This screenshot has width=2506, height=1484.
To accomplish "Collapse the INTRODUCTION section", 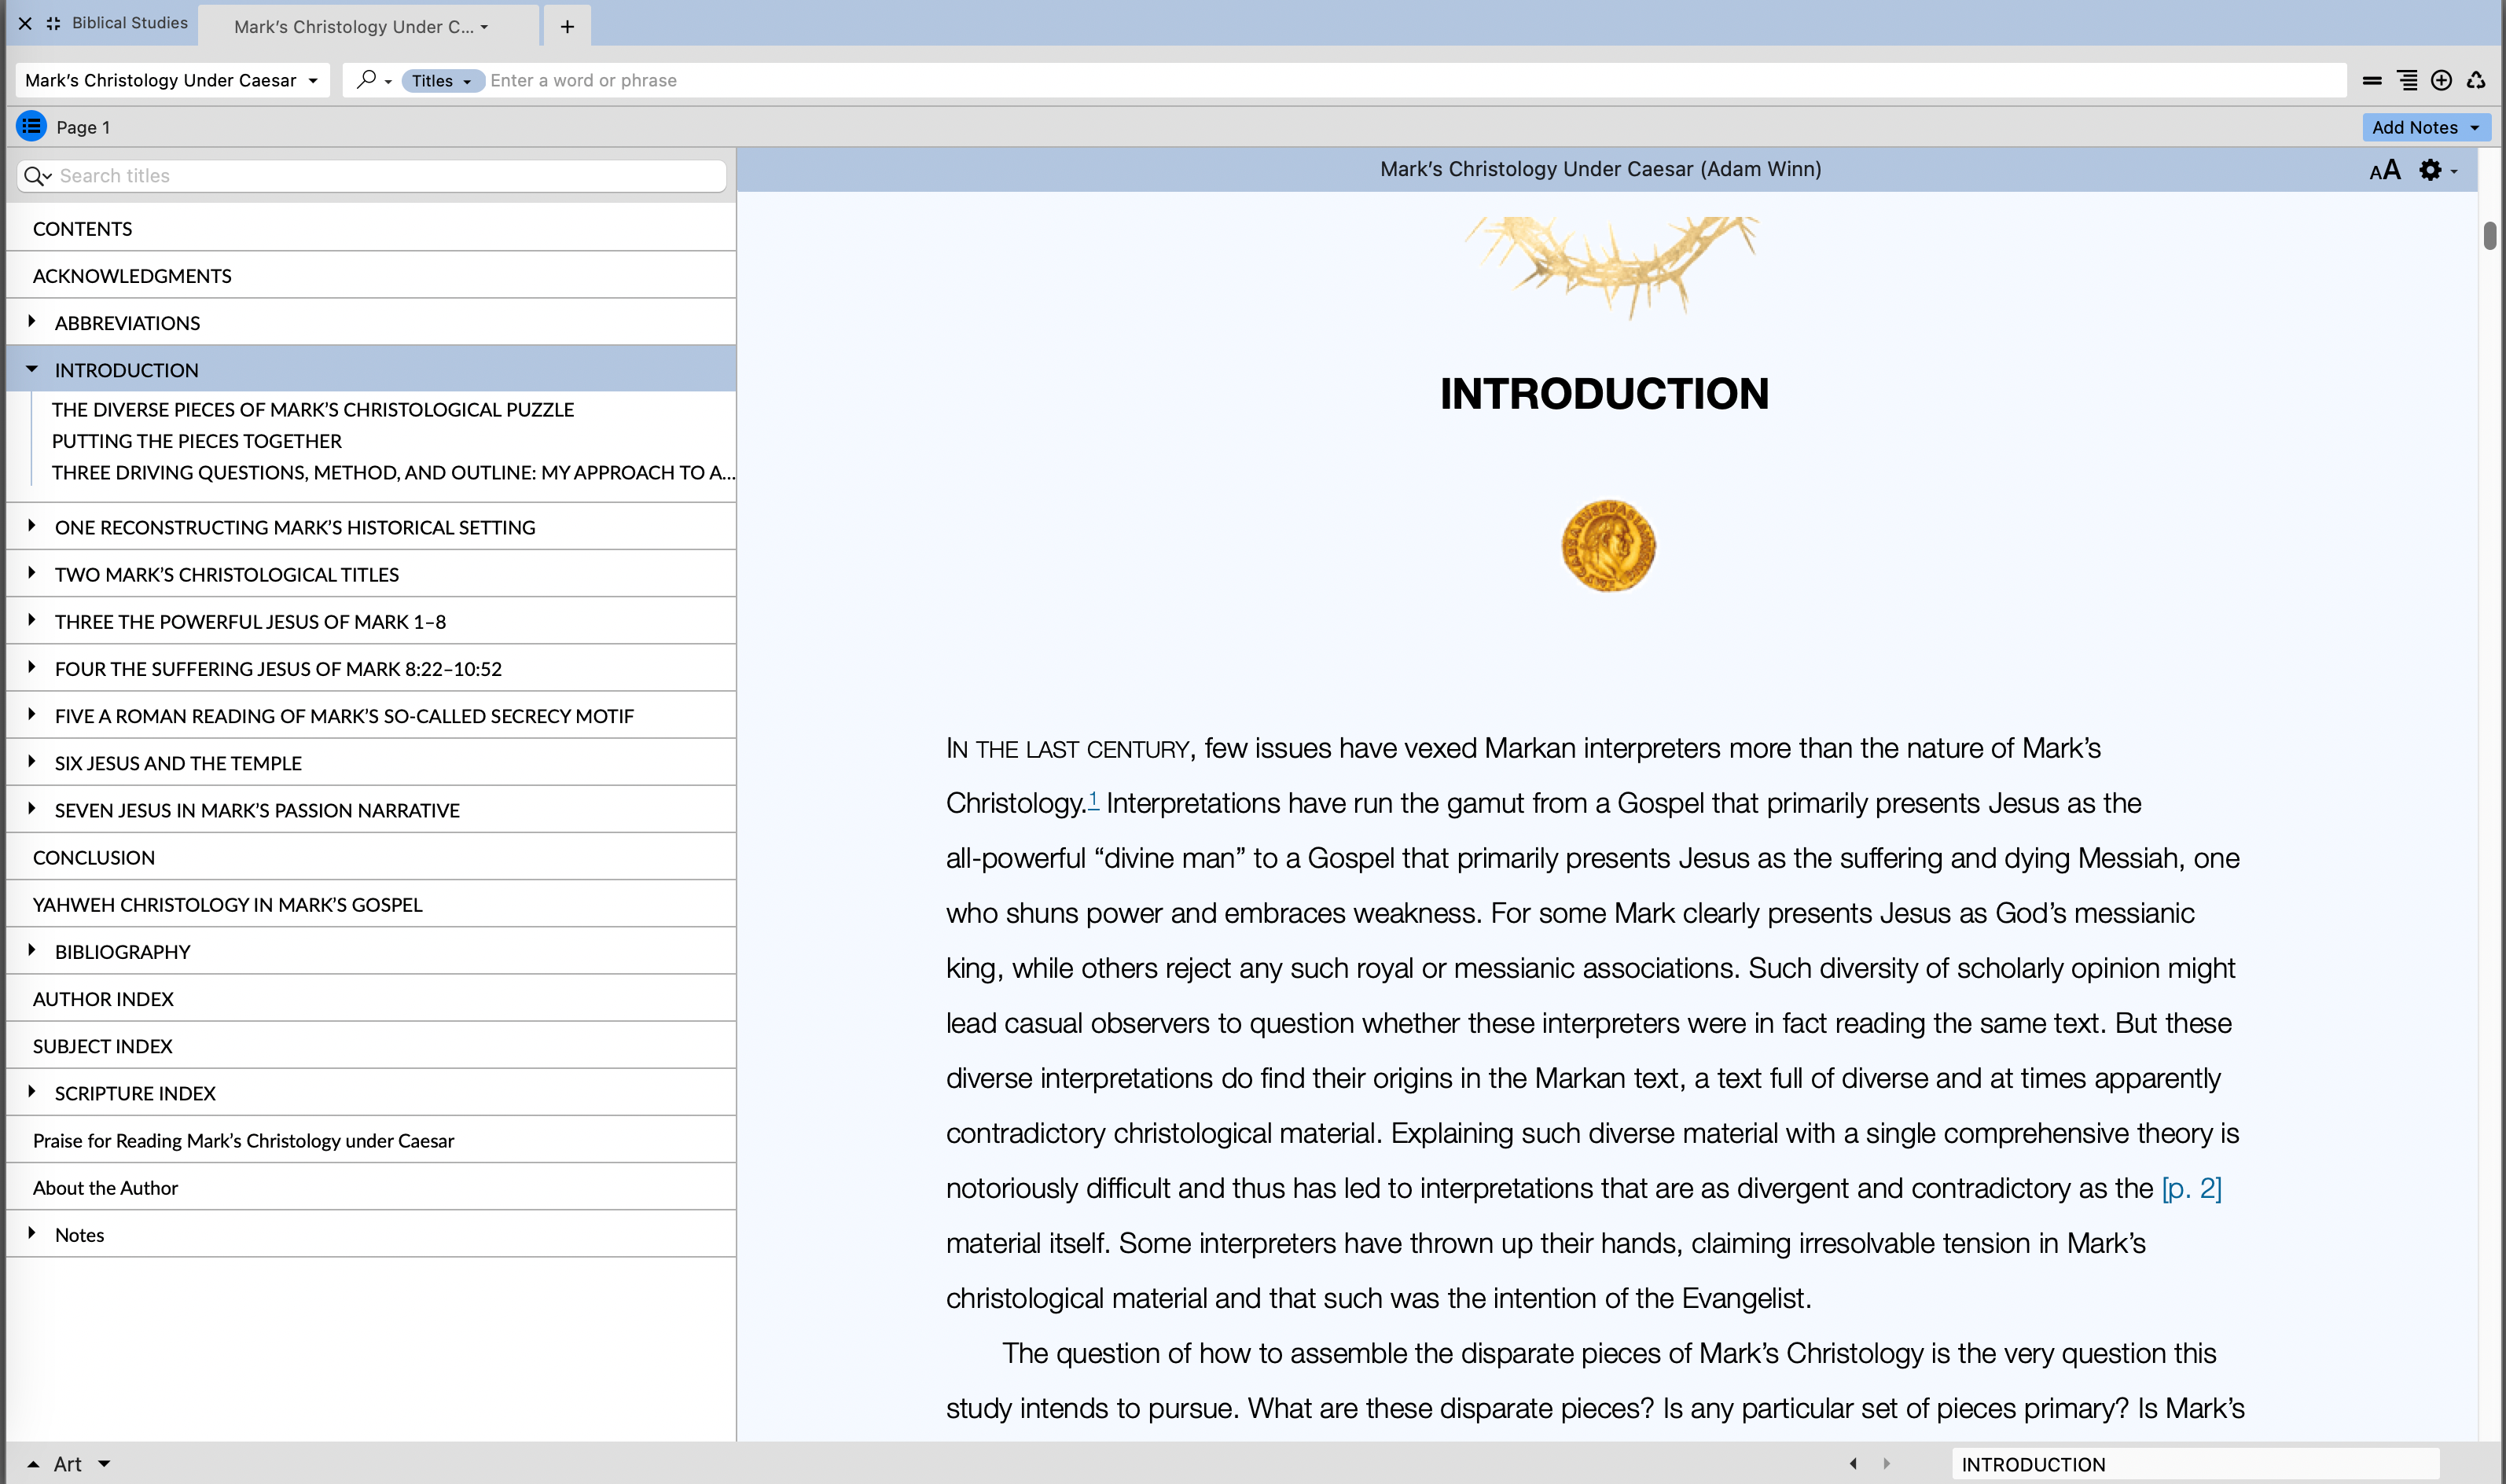I will [x=32, y=369].
